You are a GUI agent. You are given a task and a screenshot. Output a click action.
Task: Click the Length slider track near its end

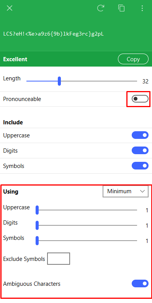[134, 81]
